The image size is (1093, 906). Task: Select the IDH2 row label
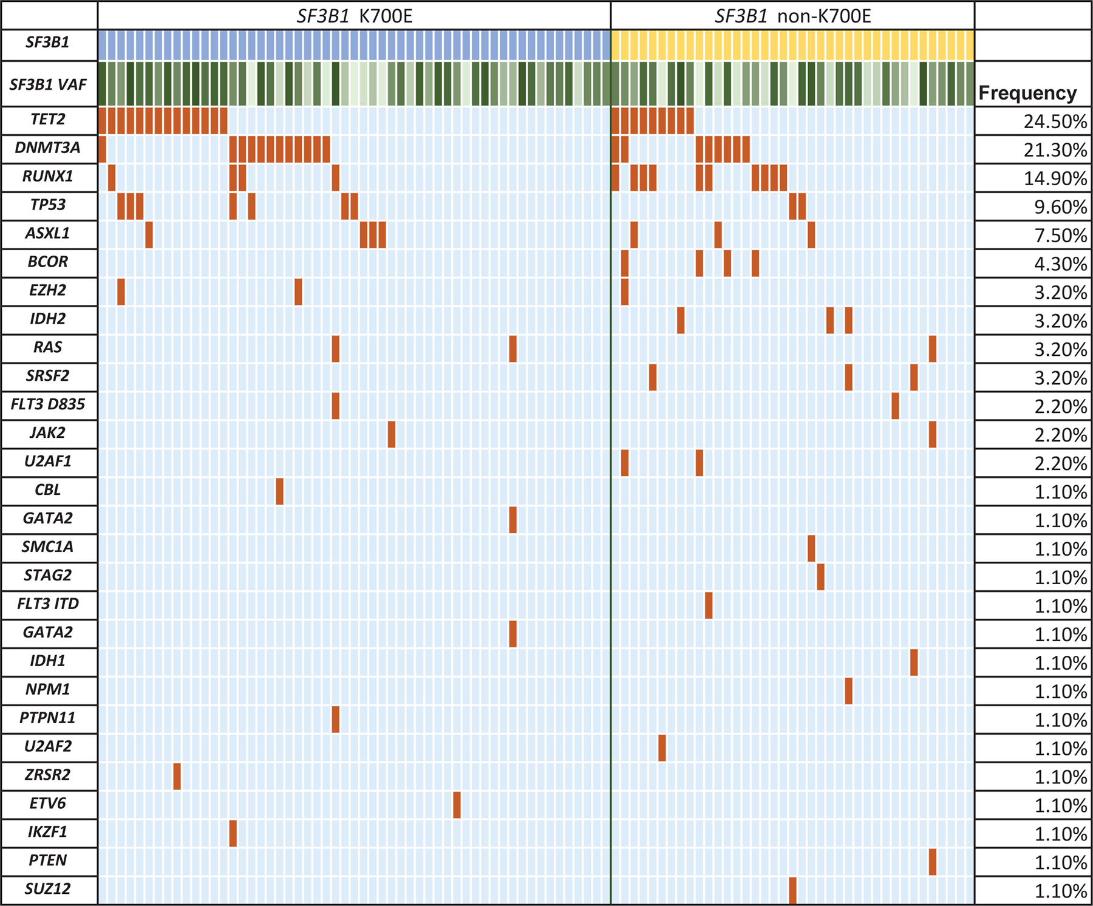(x=48, y=319)
